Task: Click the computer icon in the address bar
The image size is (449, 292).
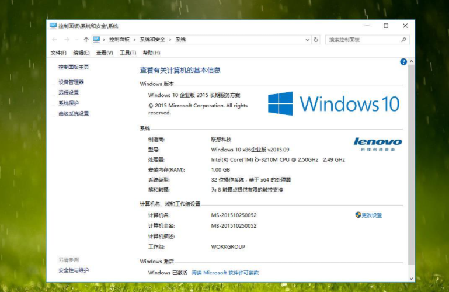Action: (96, 40)
